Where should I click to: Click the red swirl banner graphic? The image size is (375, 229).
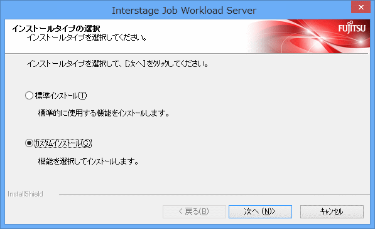tap(299, 36)
